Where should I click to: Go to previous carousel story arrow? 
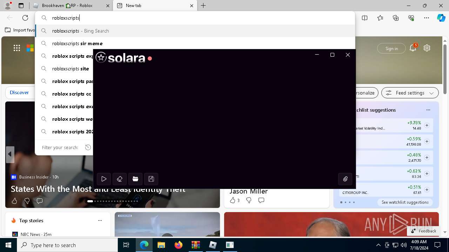click(10, 154)
